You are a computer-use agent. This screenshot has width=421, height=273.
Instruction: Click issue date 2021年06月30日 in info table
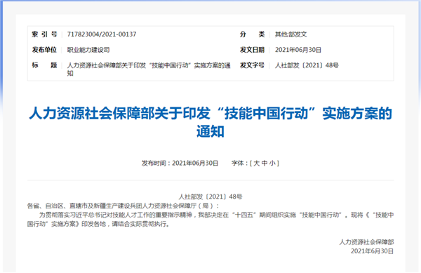pos(298,50)
